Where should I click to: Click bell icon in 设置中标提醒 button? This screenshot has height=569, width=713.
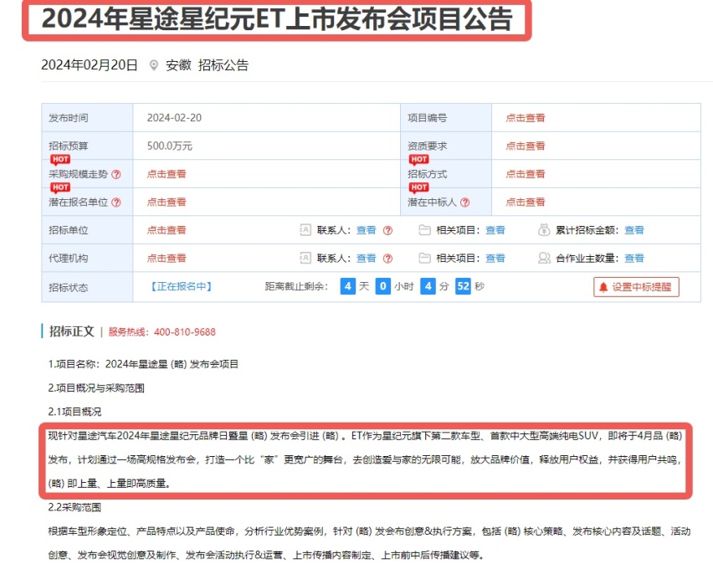click(x=603, y=287)
